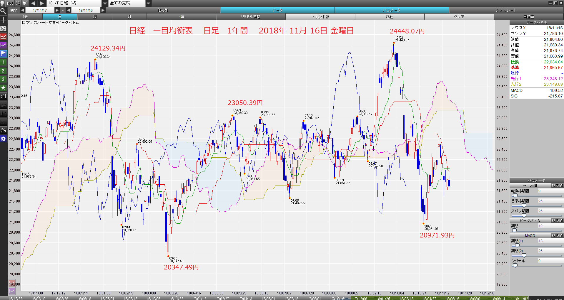Viewport: 564px width, 300px height.
Task: Open the データ panel tab
Action: (x=277, y=10)
